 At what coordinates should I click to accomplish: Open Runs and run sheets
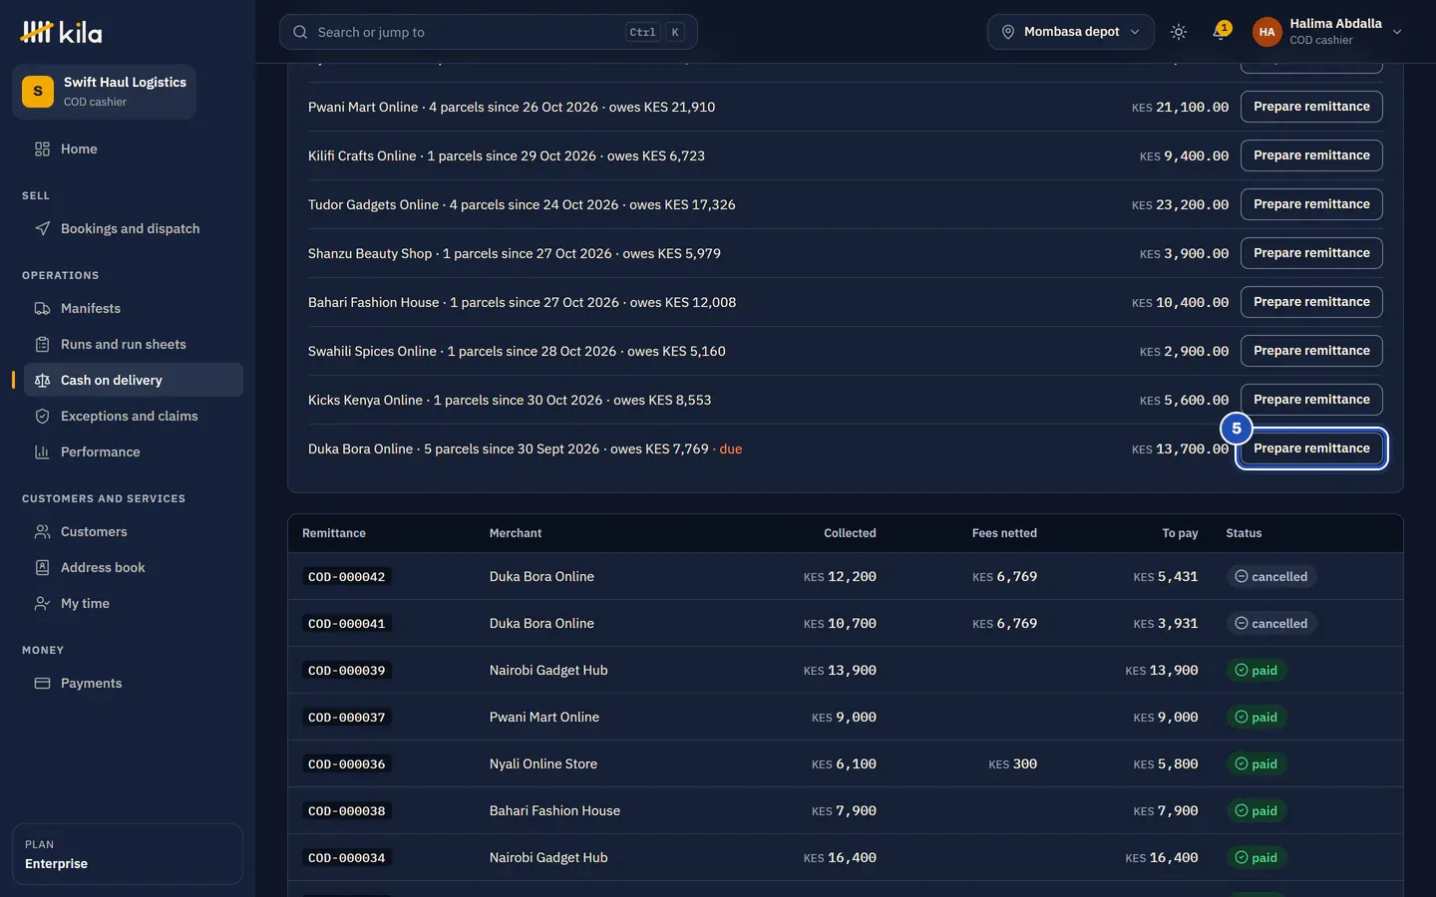(134, 345)
